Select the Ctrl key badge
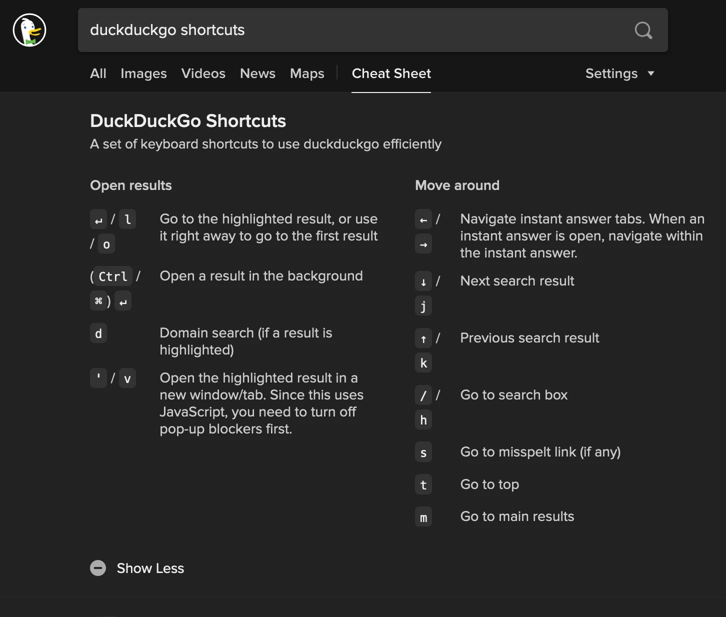 (112, 276)
